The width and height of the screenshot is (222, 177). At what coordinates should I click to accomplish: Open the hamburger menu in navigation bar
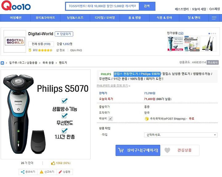click(214, 18)
